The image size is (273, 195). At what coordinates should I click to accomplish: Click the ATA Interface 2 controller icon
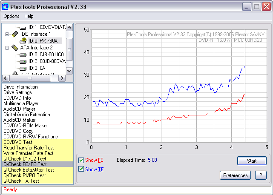pos(15,48)
